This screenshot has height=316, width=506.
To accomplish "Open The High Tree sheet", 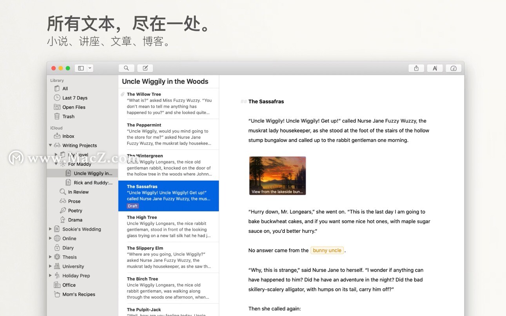I will click(169, 226).
